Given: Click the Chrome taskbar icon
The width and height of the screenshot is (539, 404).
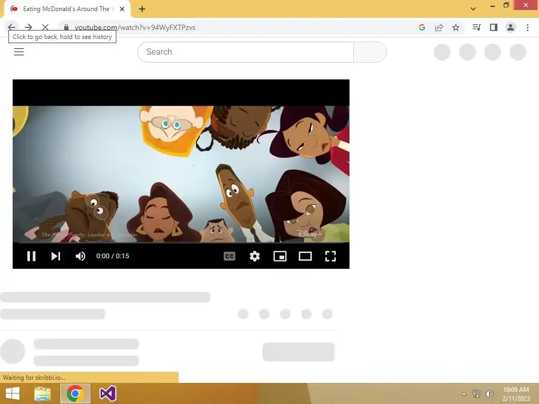Looking at the screenshot, I should point(75,393).
